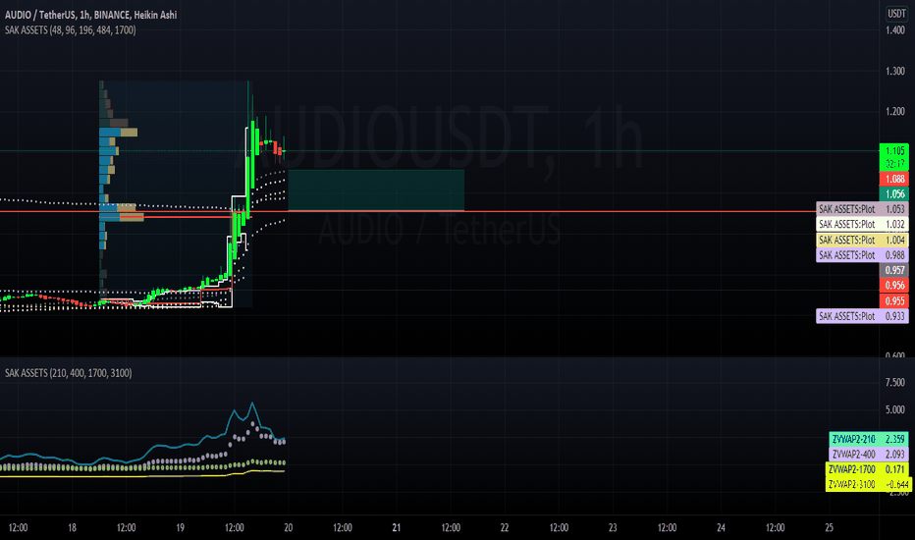The image size is (915, 540).
Task: Click the 1.300 price scale label
Action: (x=895, y=72)
